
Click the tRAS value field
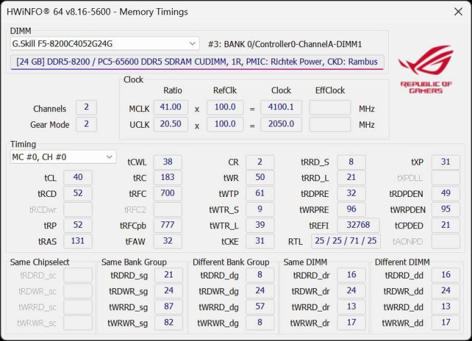pyautogui.click(x=78, y=241)
